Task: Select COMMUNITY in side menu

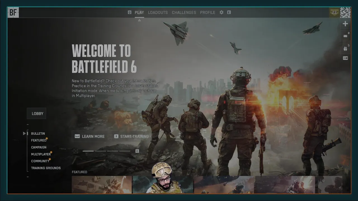Action: pos(40,161)
